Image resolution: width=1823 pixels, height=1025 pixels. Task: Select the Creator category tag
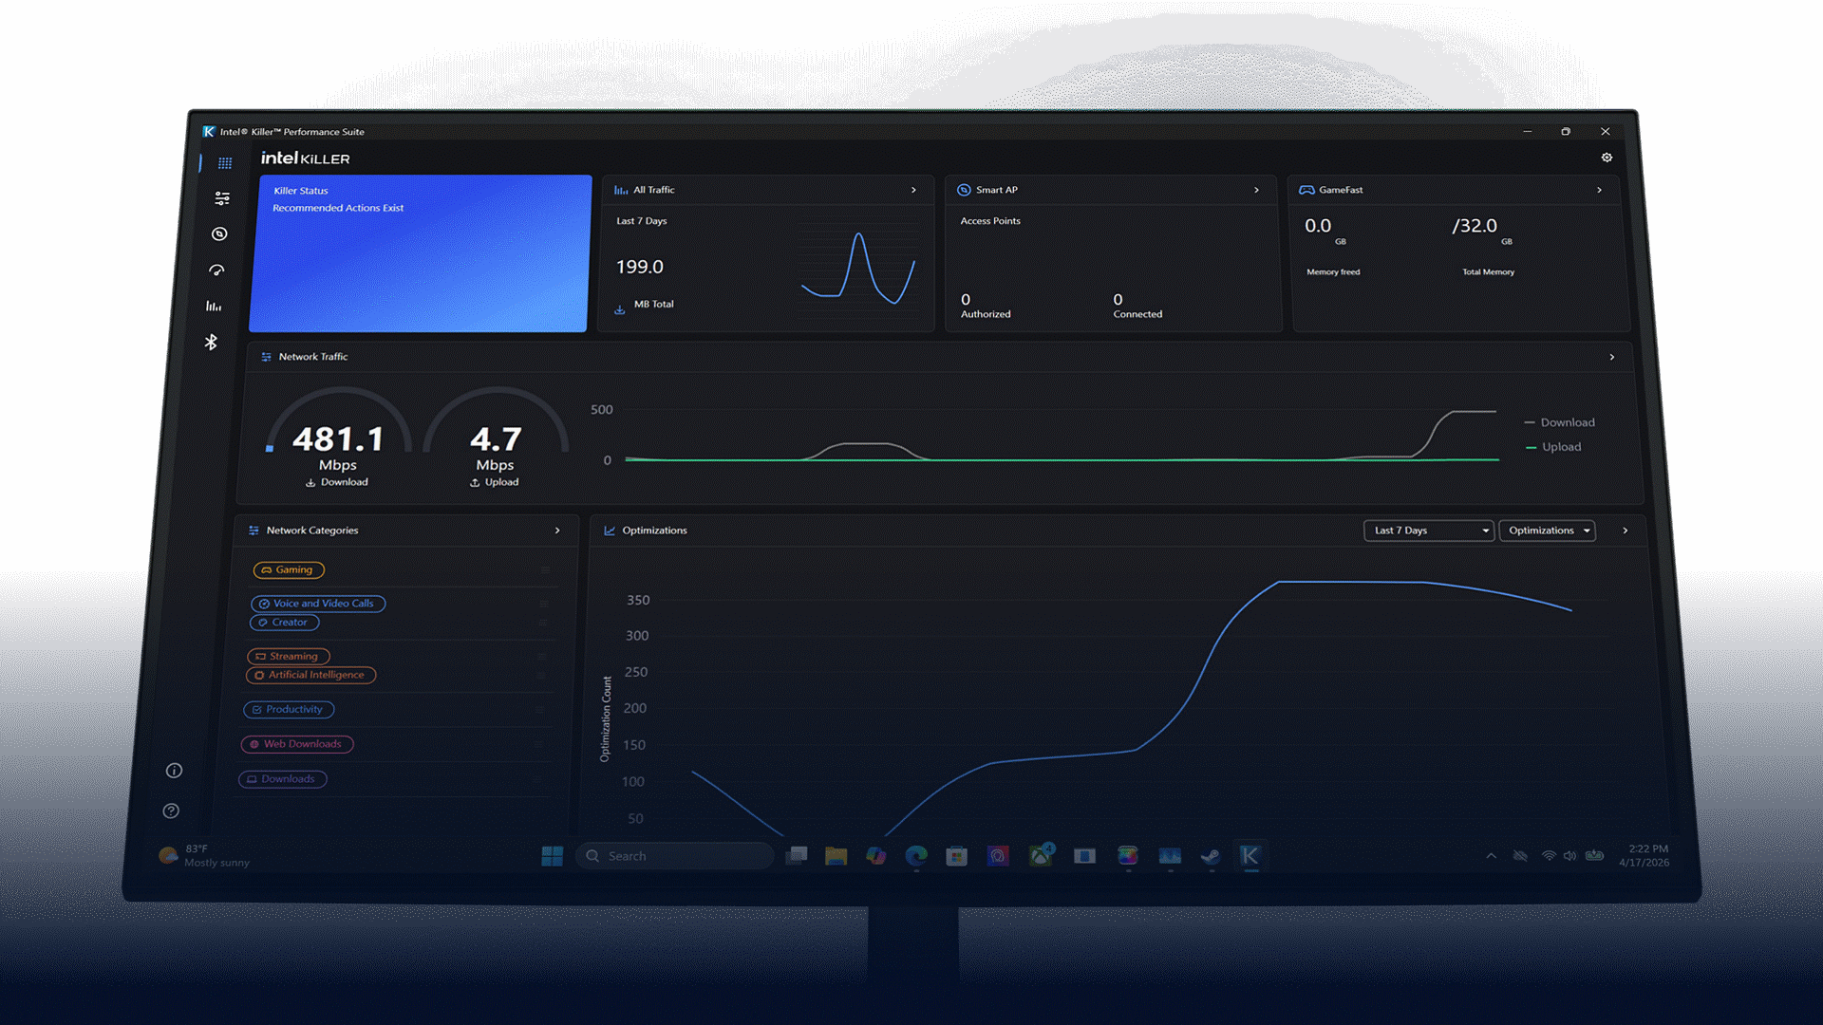pyautogui.click(x=284, y=623)
